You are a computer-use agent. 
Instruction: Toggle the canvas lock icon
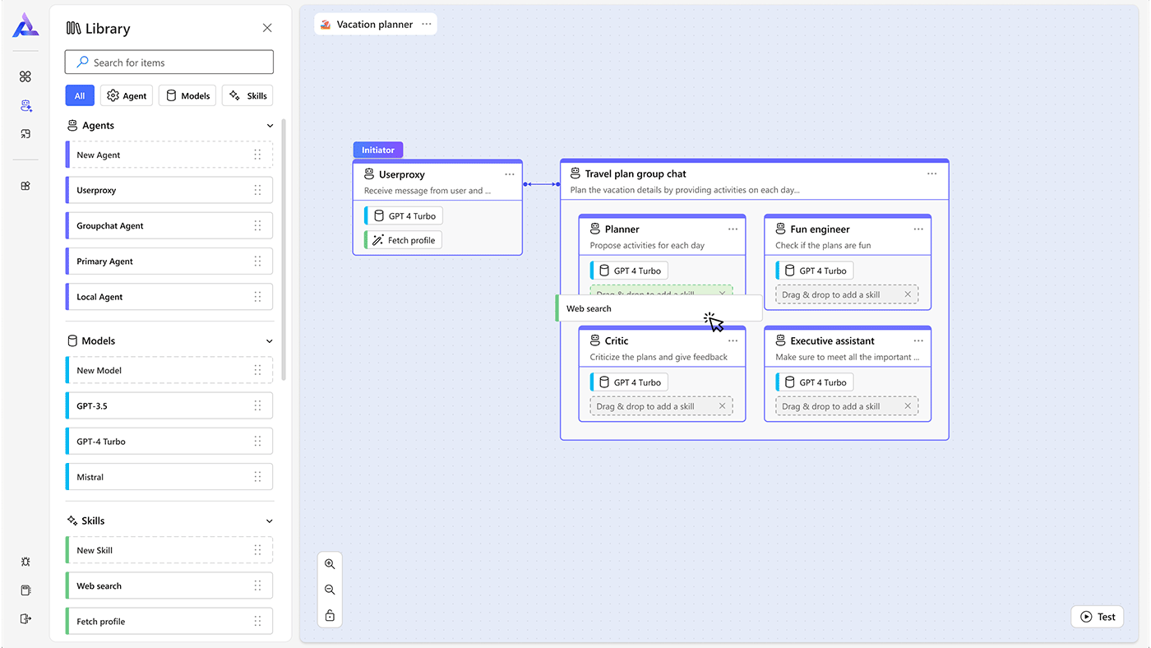point(330,614)
